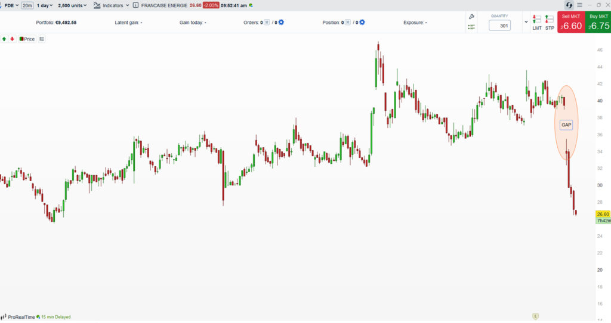
Task: Open the Orders settings gear
Action: click(282, 22)
